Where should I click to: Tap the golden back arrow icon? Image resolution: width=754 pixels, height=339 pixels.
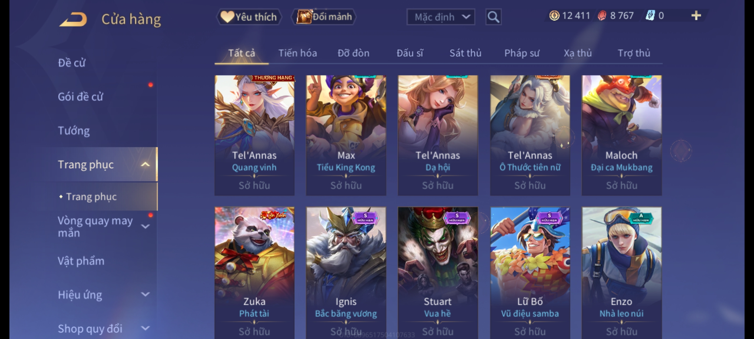point(73,19)
